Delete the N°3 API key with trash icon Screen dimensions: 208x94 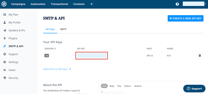(x=200, y=56)
